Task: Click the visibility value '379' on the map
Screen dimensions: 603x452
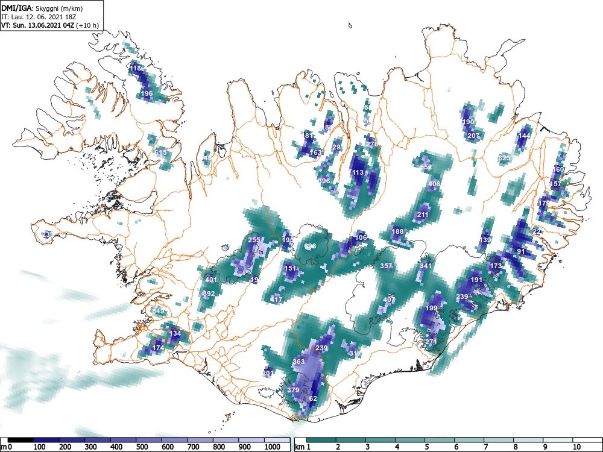Action: point(293,390)
